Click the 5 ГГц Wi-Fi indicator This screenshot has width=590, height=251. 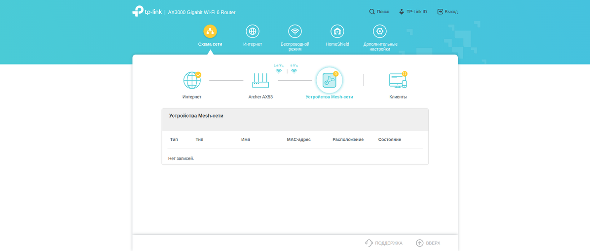(294, 70)
